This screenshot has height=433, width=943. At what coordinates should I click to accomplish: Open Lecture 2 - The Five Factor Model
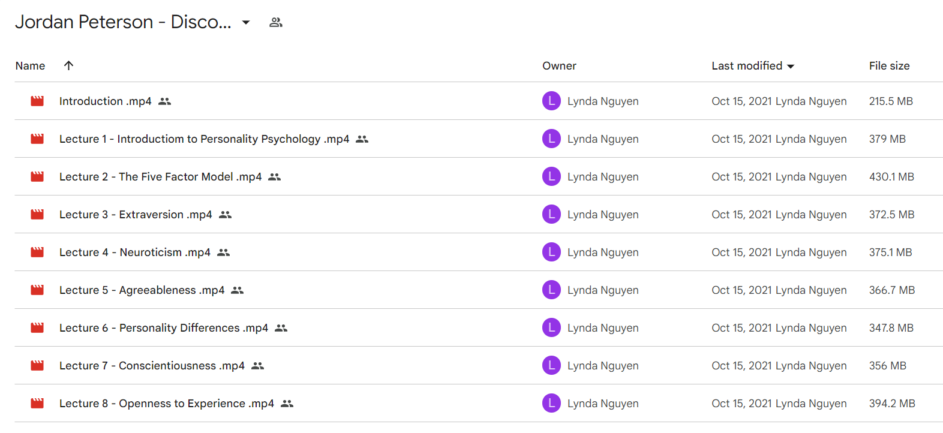[160, 177]
